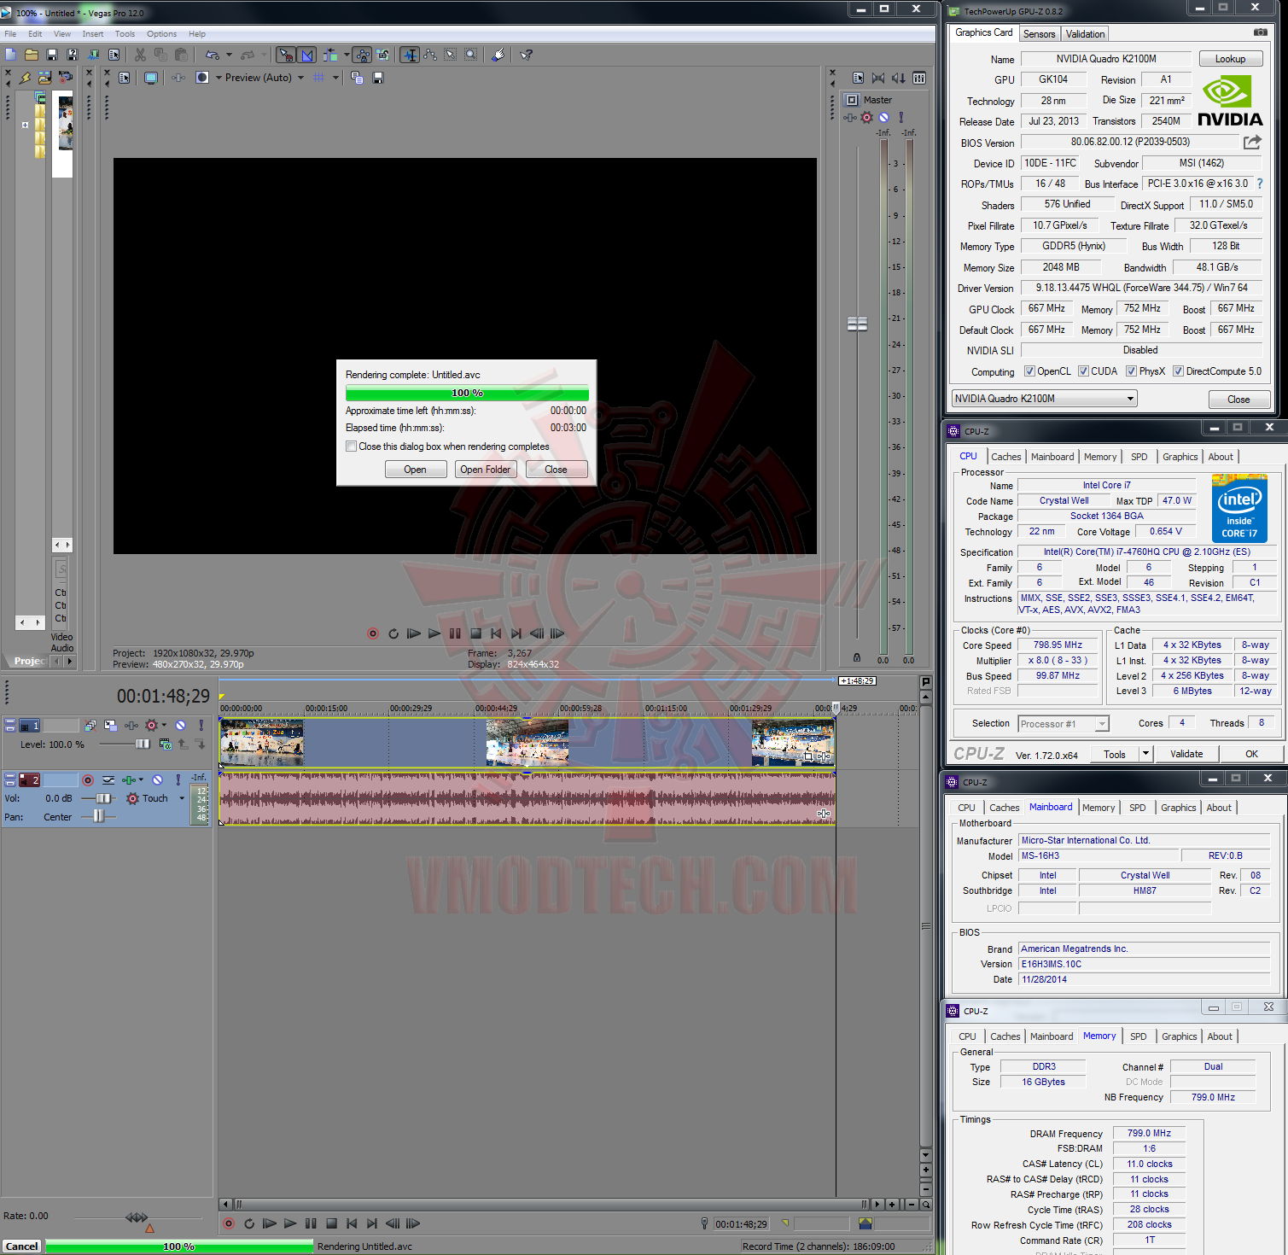The image size is (1288, 1255).
Task: Click the Stop button in timeline transport bar
Action: (x=331, y=1223)
